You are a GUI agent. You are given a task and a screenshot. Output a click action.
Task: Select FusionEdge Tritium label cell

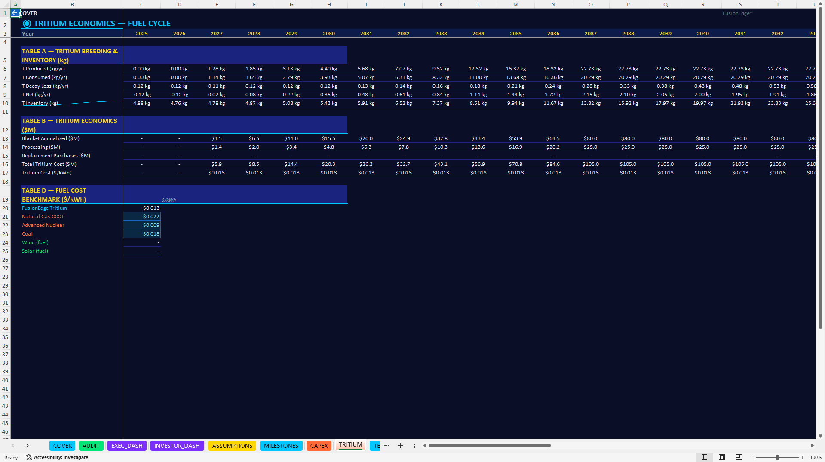click(72, 208)
